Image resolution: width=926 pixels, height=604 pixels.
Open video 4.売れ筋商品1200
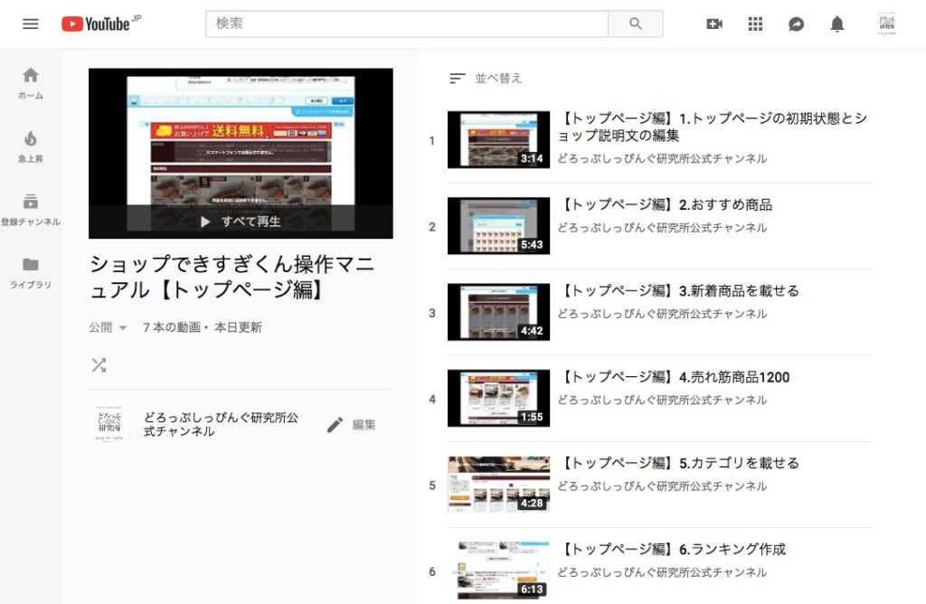(673, 377)
